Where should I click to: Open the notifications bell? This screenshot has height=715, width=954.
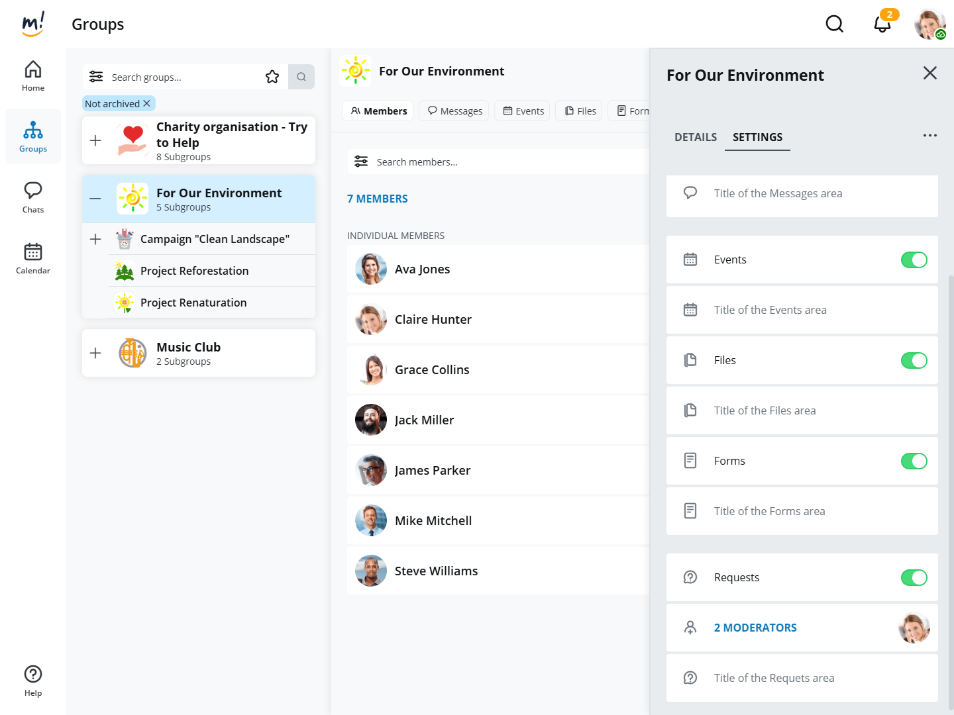(882, 24)
